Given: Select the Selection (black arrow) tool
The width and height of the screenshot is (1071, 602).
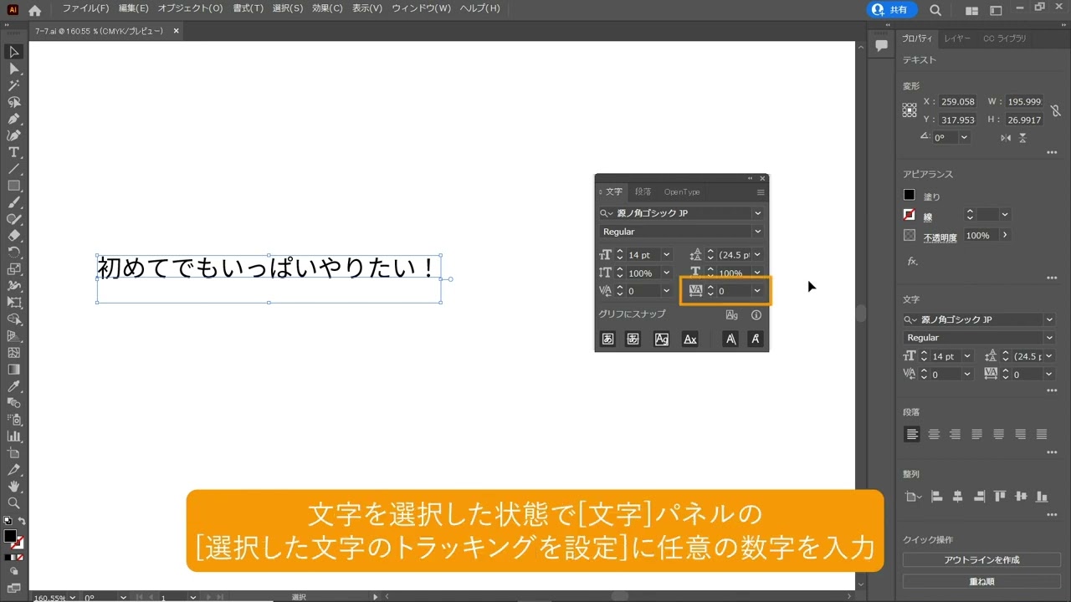Looking at the screenshot, I should click(14, 52).
